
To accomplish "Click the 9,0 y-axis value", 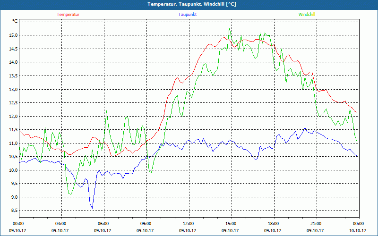I will 15,197.
